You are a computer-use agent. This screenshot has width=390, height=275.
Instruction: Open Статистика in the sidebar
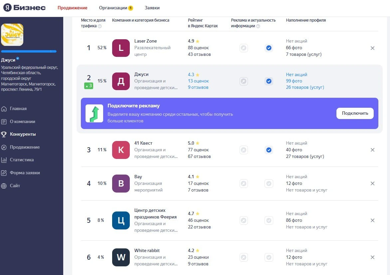point(22,160)
